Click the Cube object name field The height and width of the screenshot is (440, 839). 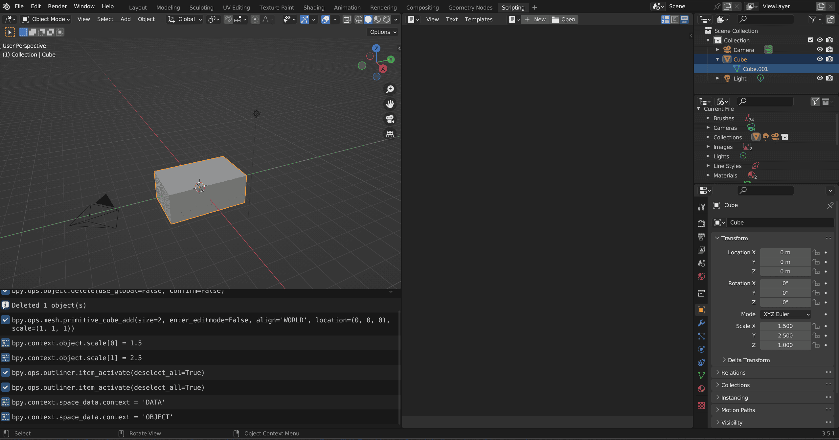click(x=781, y=222)
